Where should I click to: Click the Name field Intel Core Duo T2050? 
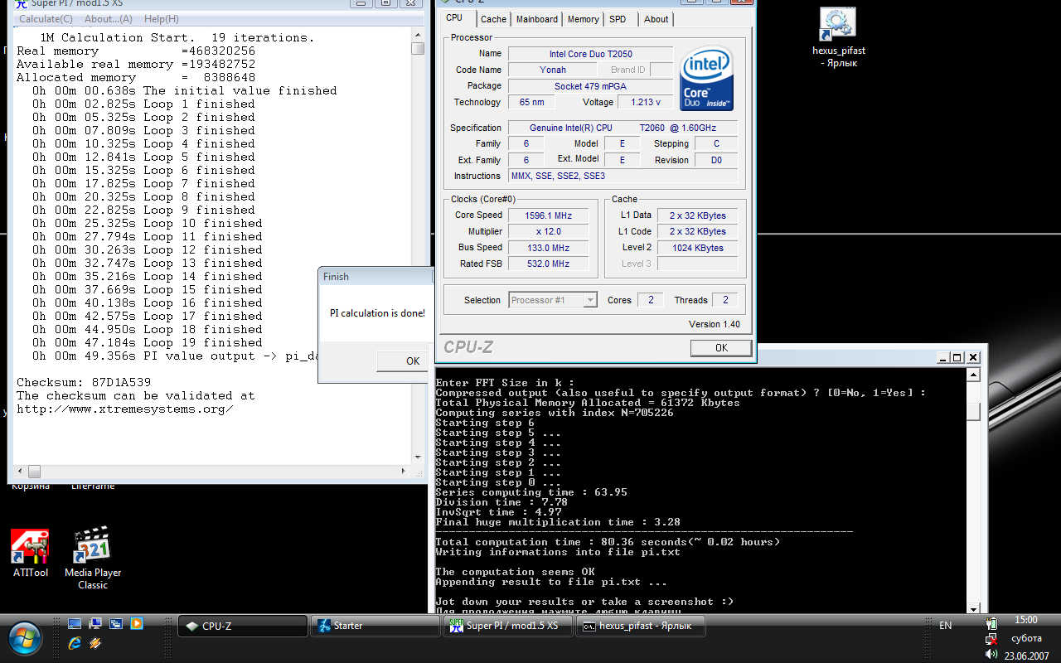pos(590,54)
